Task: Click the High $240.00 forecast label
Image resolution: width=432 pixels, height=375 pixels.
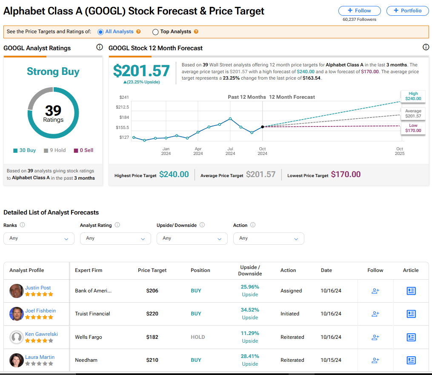Action: [x=413, y=96]
